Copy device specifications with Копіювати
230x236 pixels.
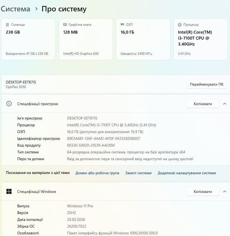pos(203,104)
